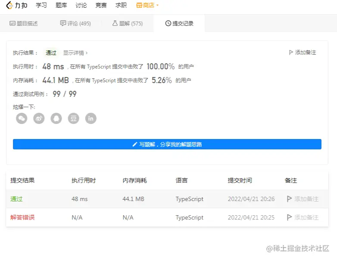
Task: Open the 求职 menu
Action: pos(121,5)
